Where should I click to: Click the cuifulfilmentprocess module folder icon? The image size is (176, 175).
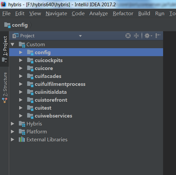(x=30, y=84)
